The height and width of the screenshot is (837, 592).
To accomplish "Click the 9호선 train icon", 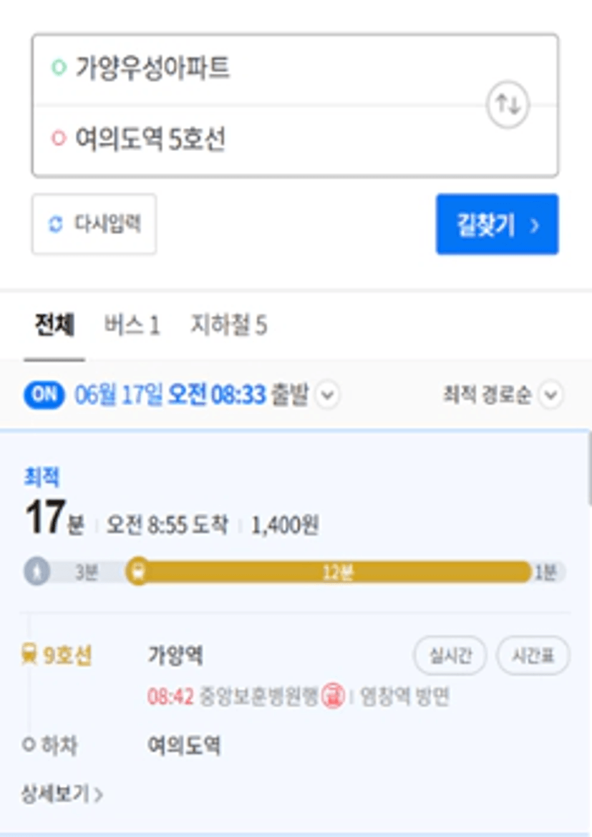I will point(29,654).
